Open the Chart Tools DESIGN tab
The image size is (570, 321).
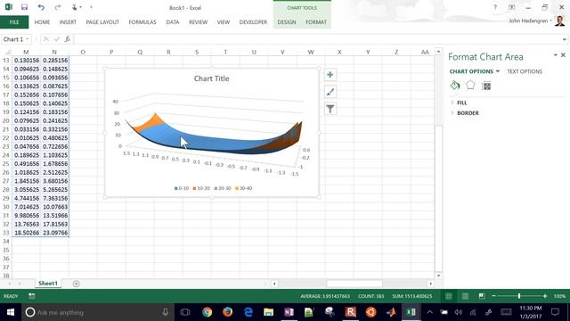(x=287, y=22)
